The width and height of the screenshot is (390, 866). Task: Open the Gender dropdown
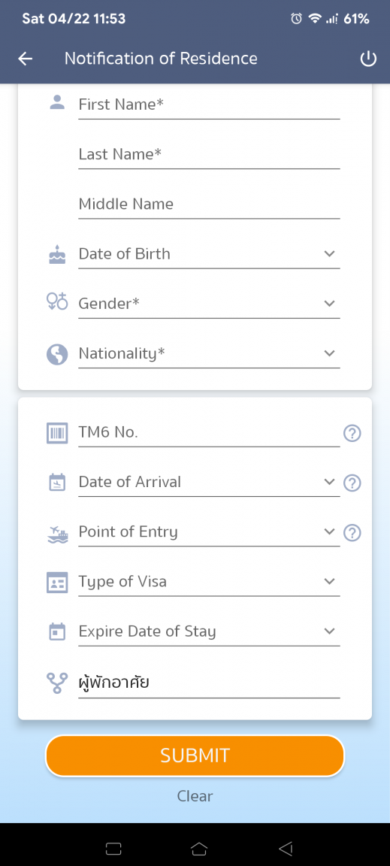[209, 304]
